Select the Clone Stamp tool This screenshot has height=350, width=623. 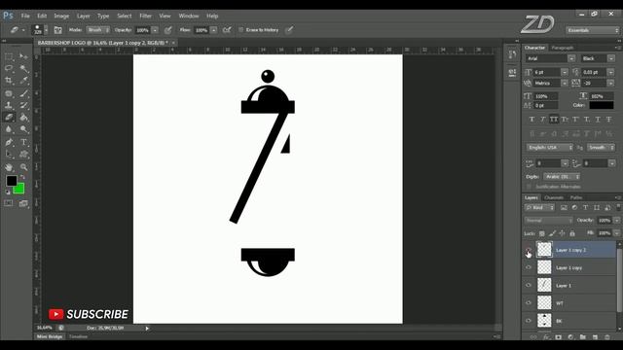[x=9, y=106]
